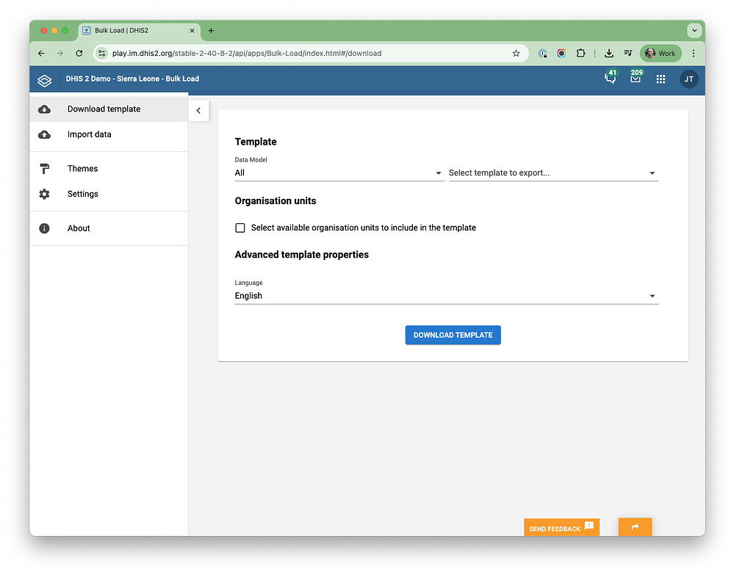The image size is (734, 575).
Task: Click the paint roller Themes icon
Action: [44, 169]
